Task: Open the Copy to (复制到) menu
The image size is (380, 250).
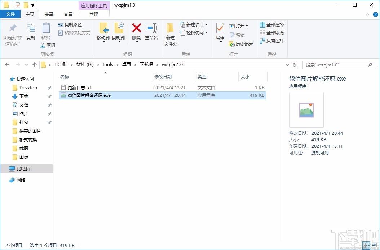Action: click(118, 32)
